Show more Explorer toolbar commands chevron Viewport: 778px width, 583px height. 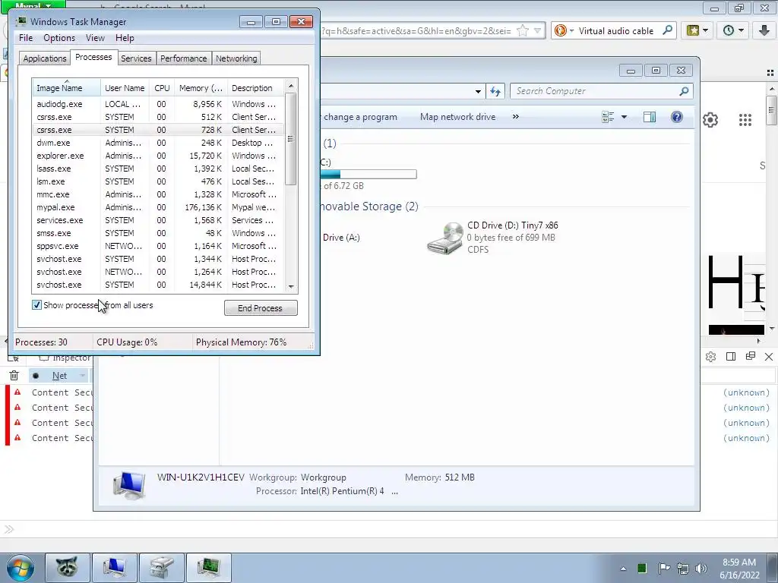click(516, 116)
